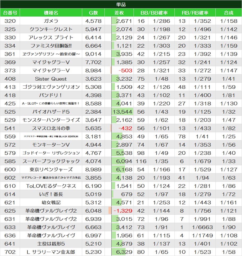Image resolution: width=242 pixels, height=256 pixels.
Task: Click the 合成 column header
Action: click(229, 13)
